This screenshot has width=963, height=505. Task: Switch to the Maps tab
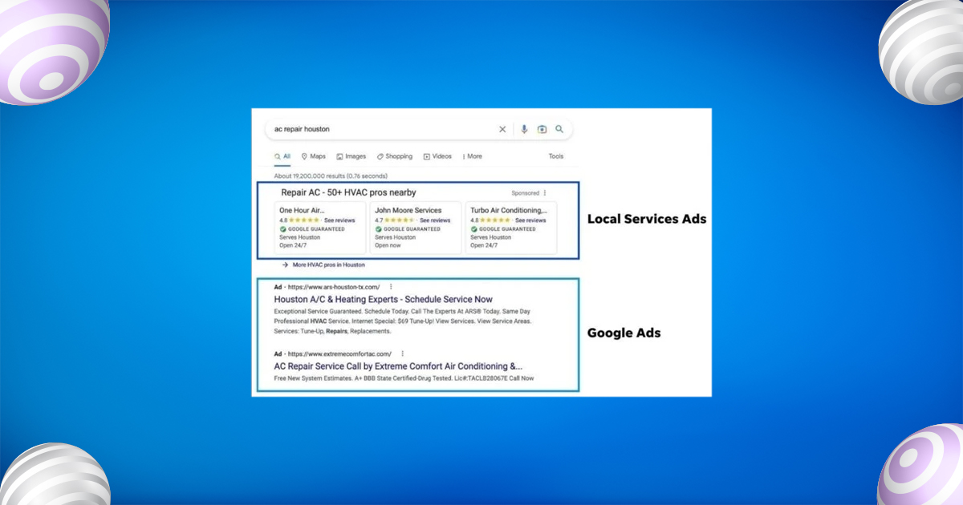(x=314, y=156)
